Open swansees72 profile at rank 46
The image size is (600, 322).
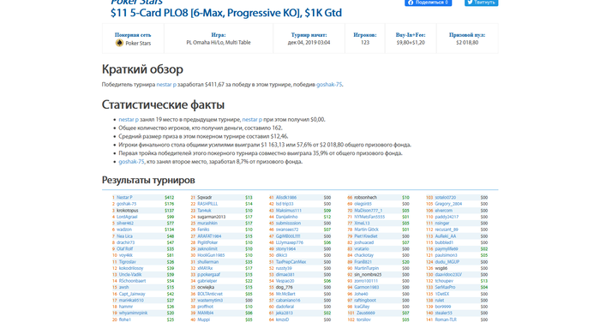click(x=287, y=230)
